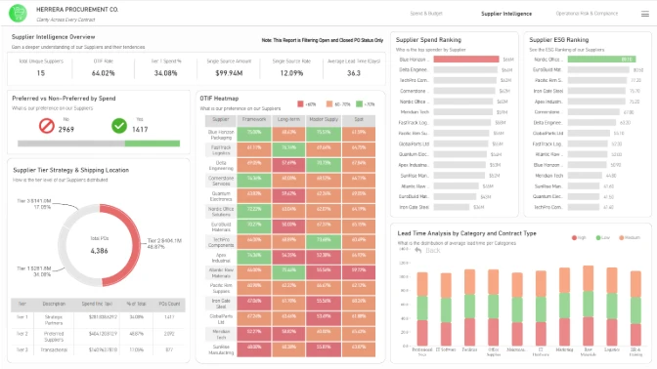Click the Total POs value 4,386
This screenshot has width=657, height=369.
point(100,251)
